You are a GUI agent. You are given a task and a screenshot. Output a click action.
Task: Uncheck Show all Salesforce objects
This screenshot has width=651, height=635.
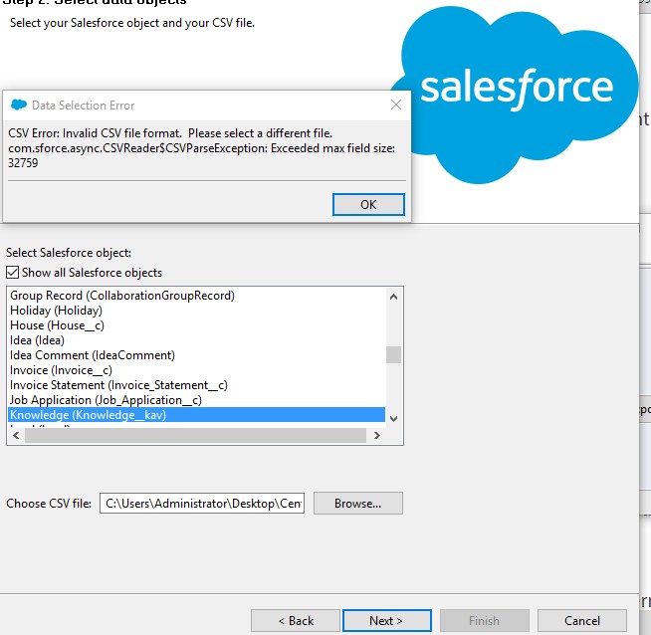tap(13, 273)
